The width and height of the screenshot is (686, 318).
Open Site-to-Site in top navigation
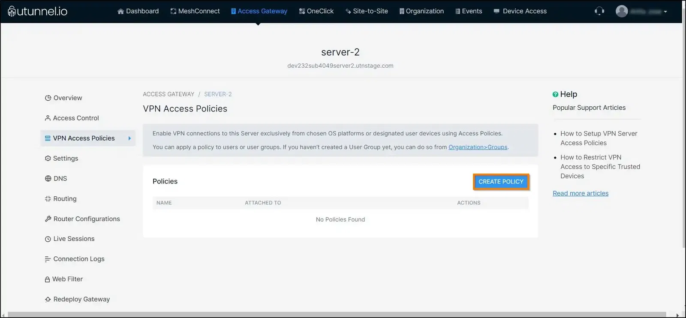[x=367, y=11]
